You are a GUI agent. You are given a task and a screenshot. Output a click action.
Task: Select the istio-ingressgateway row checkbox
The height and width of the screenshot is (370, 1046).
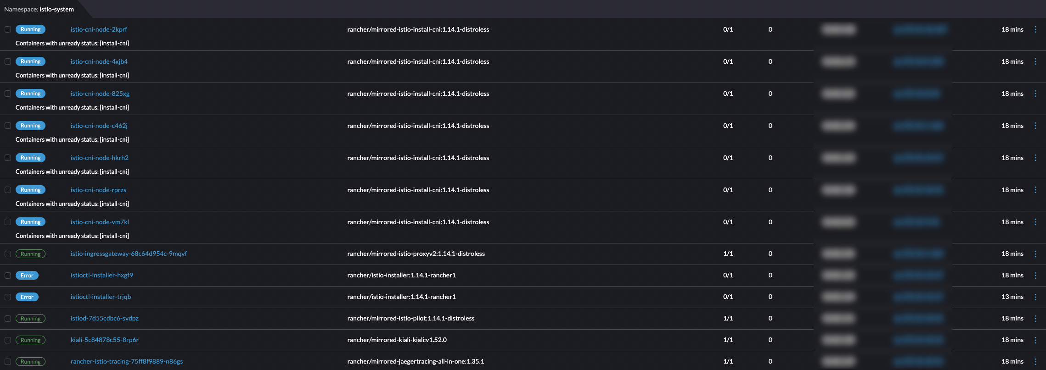coord(7,254)
